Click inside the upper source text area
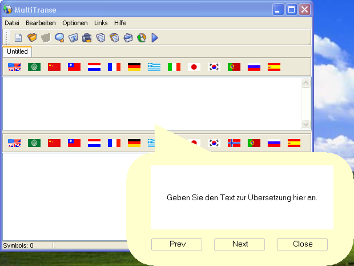354x266 pixels. coord(152,104)
